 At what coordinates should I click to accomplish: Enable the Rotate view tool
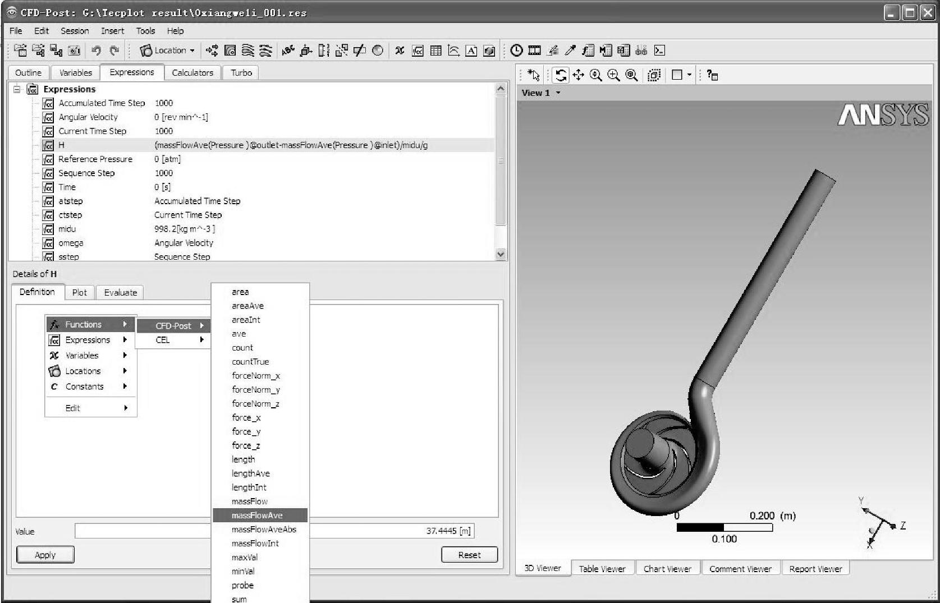tap(561, 75)
